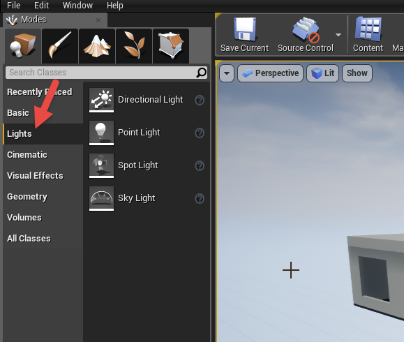Select the Visual Effects category

(35, 175)
